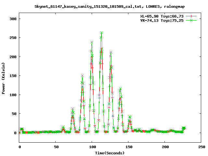Image resolution: width=208 pixels, height=156 pixels.
Task: Click the green start marker near 3 seconds
Action: pyautogui.click(x=22, y=129)
